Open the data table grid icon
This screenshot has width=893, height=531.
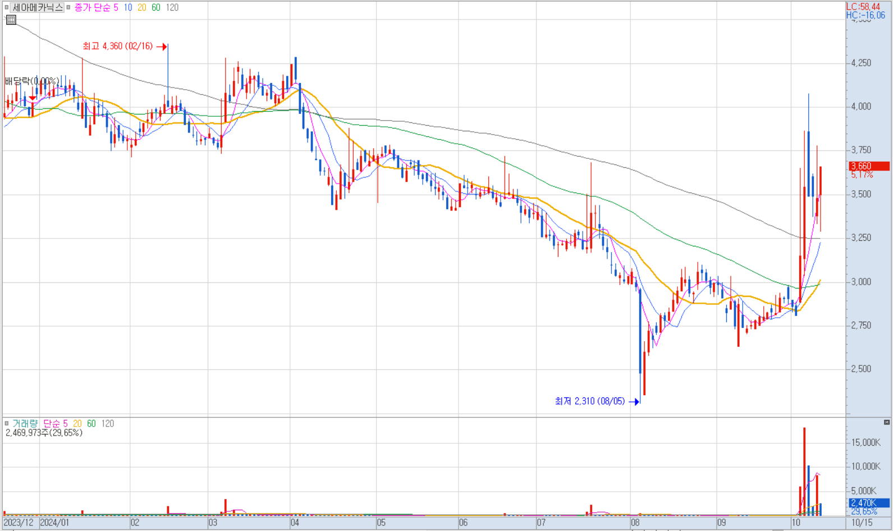click(11, 20)
